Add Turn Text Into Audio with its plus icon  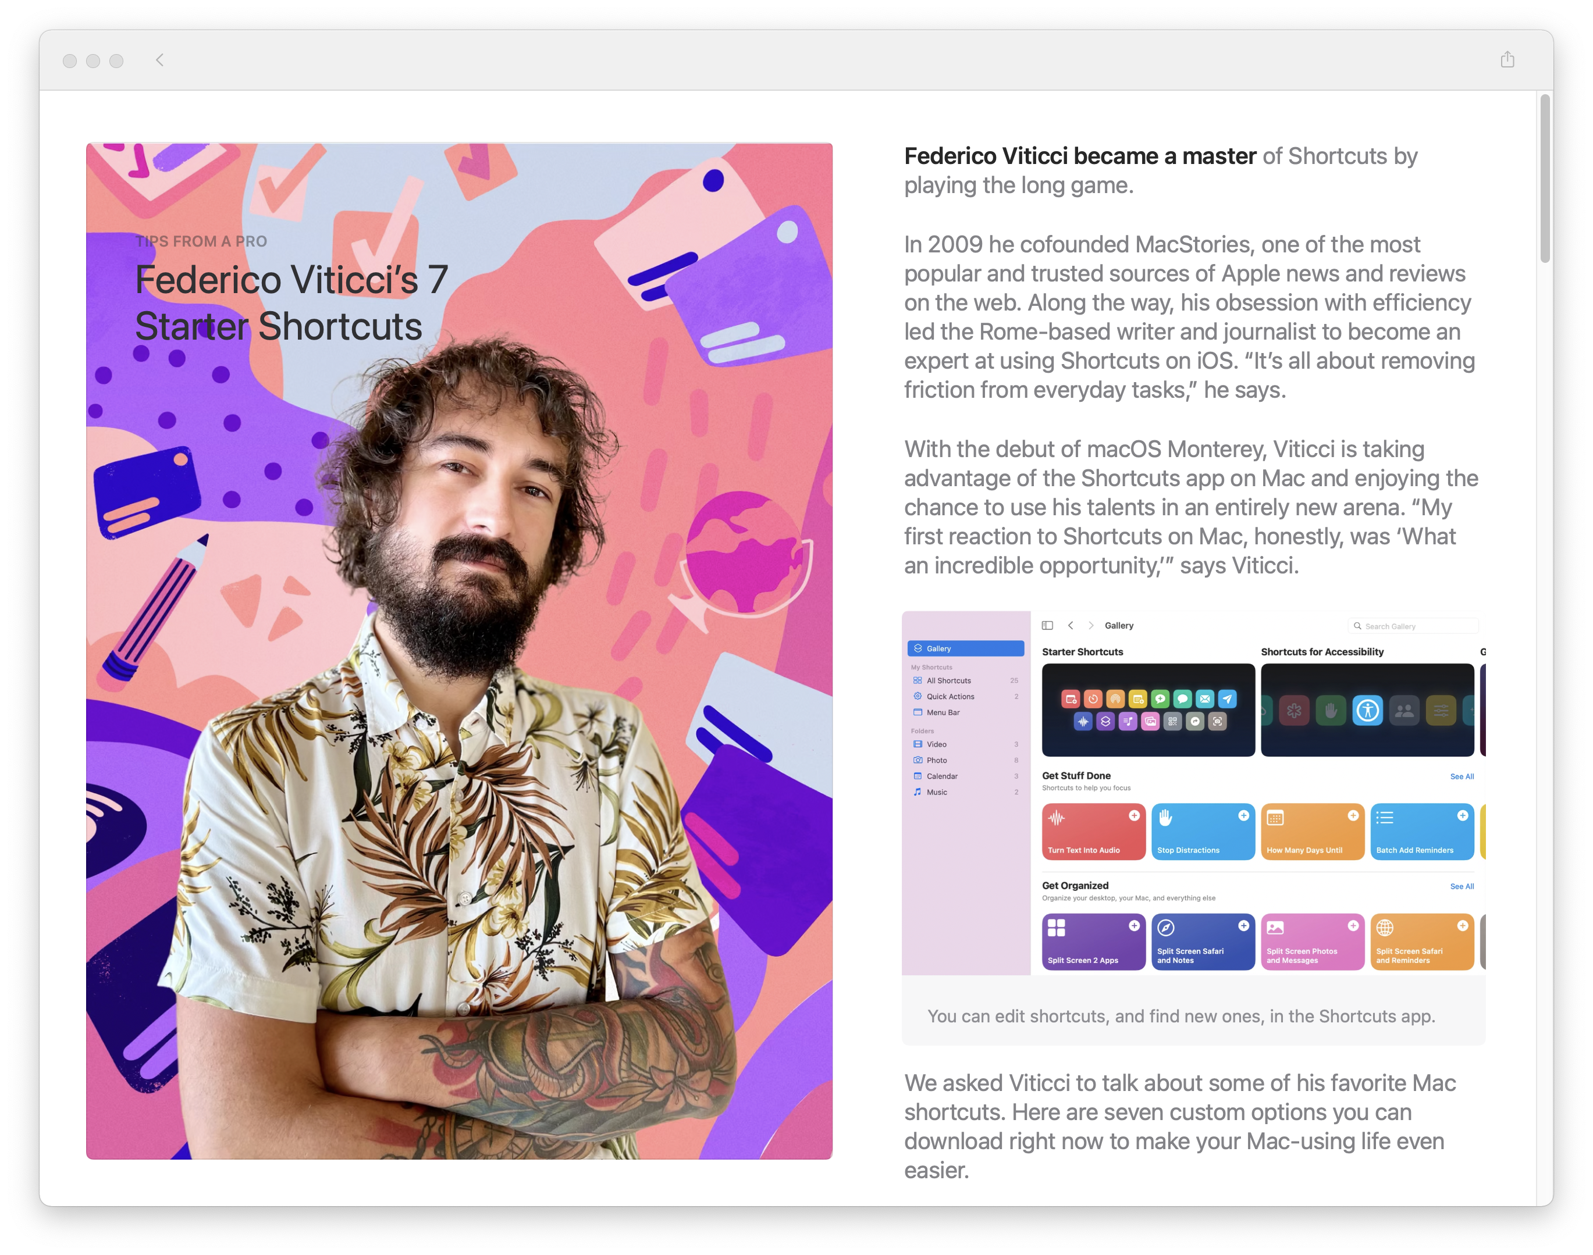click(1135, 815)
